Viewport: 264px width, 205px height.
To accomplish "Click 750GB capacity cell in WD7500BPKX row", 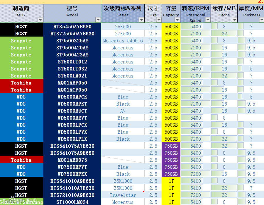I will [171, 174].
